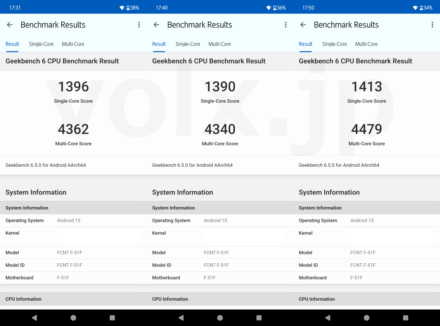Tap the Motherboard F-51F row in the right screen
Screen dimensions: 440x326
[367, 278]
